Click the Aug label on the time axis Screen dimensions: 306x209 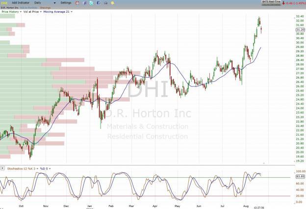(246, 206)
